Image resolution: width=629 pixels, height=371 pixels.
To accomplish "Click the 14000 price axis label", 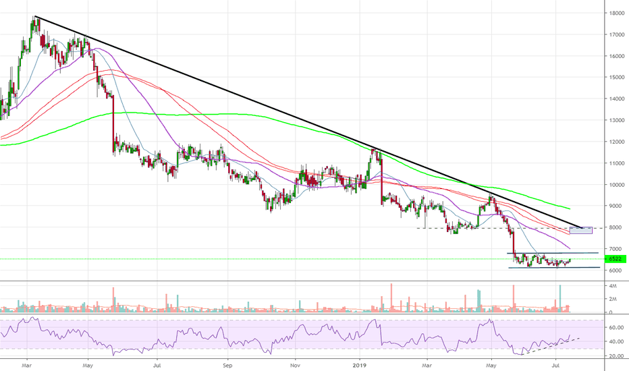I will point(617,98).
